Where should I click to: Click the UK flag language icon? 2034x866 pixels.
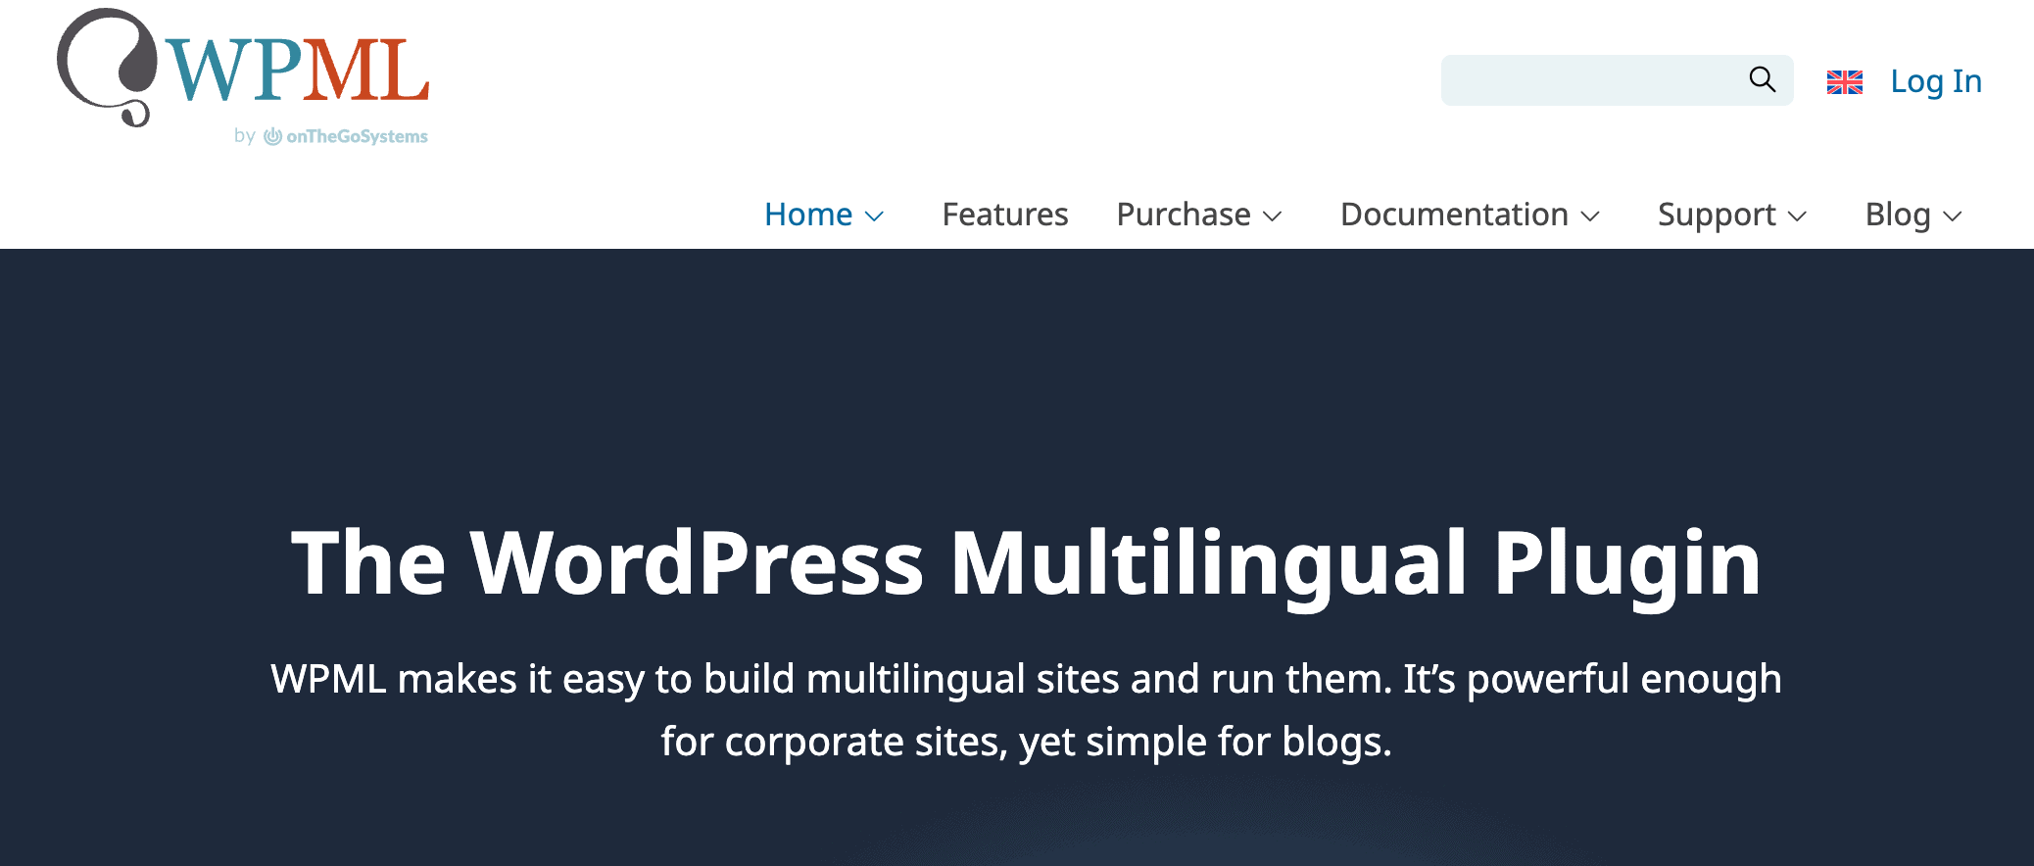(x=1844, y=82)
